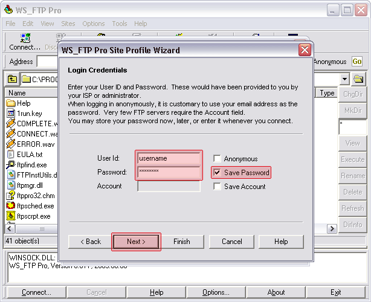Open the Sites menu
The image size is (371, 302).
coord(68,24)
